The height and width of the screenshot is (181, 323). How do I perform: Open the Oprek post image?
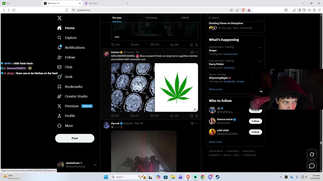pyautogui.click(x=144, y=152)
